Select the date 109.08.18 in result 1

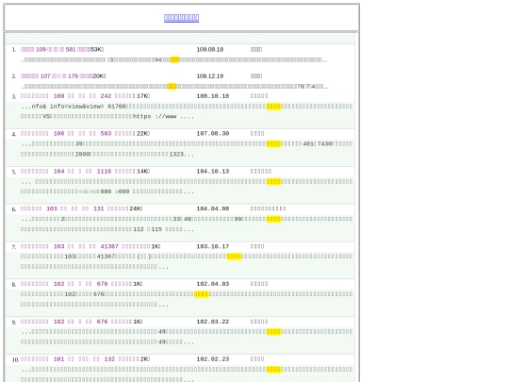(209, 49)
